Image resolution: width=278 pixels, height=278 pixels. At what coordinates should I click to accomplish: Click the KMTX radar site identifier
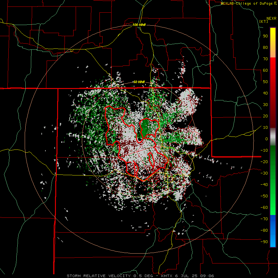pyautogui.click(x=167, y=276)
